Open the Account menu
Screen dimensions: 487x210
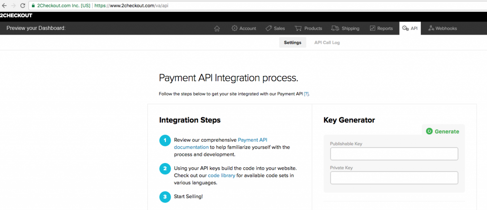click(243, 29)
